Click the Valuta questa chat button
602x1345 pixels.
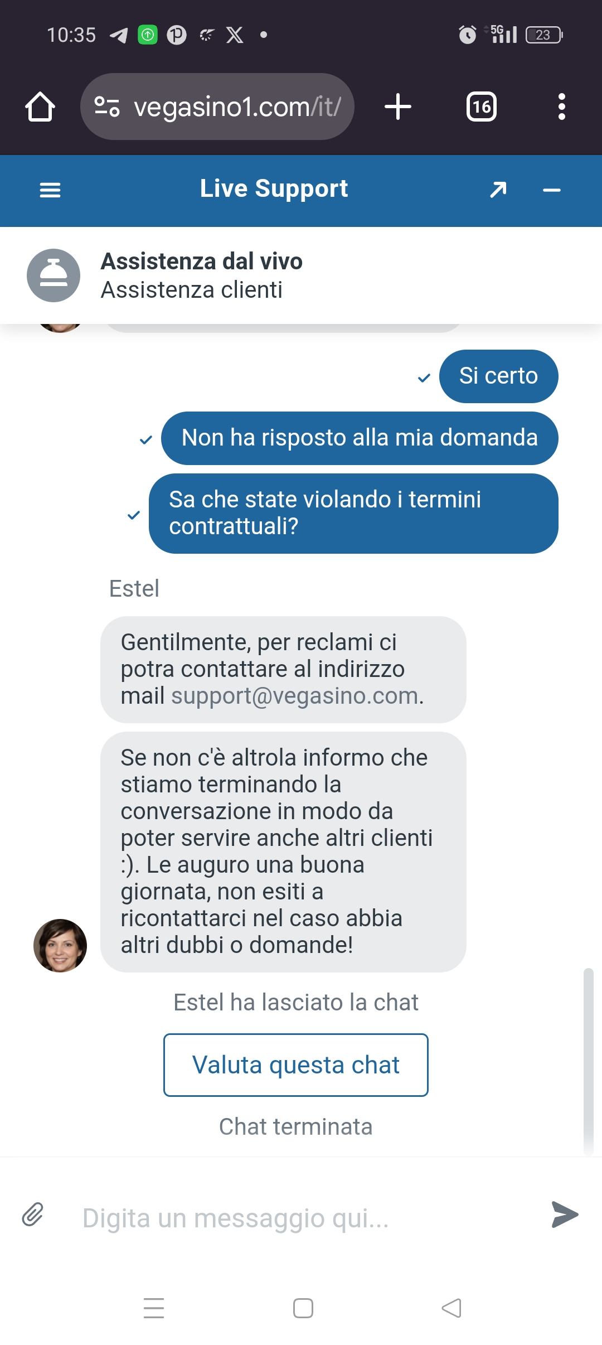point(296,1065)
